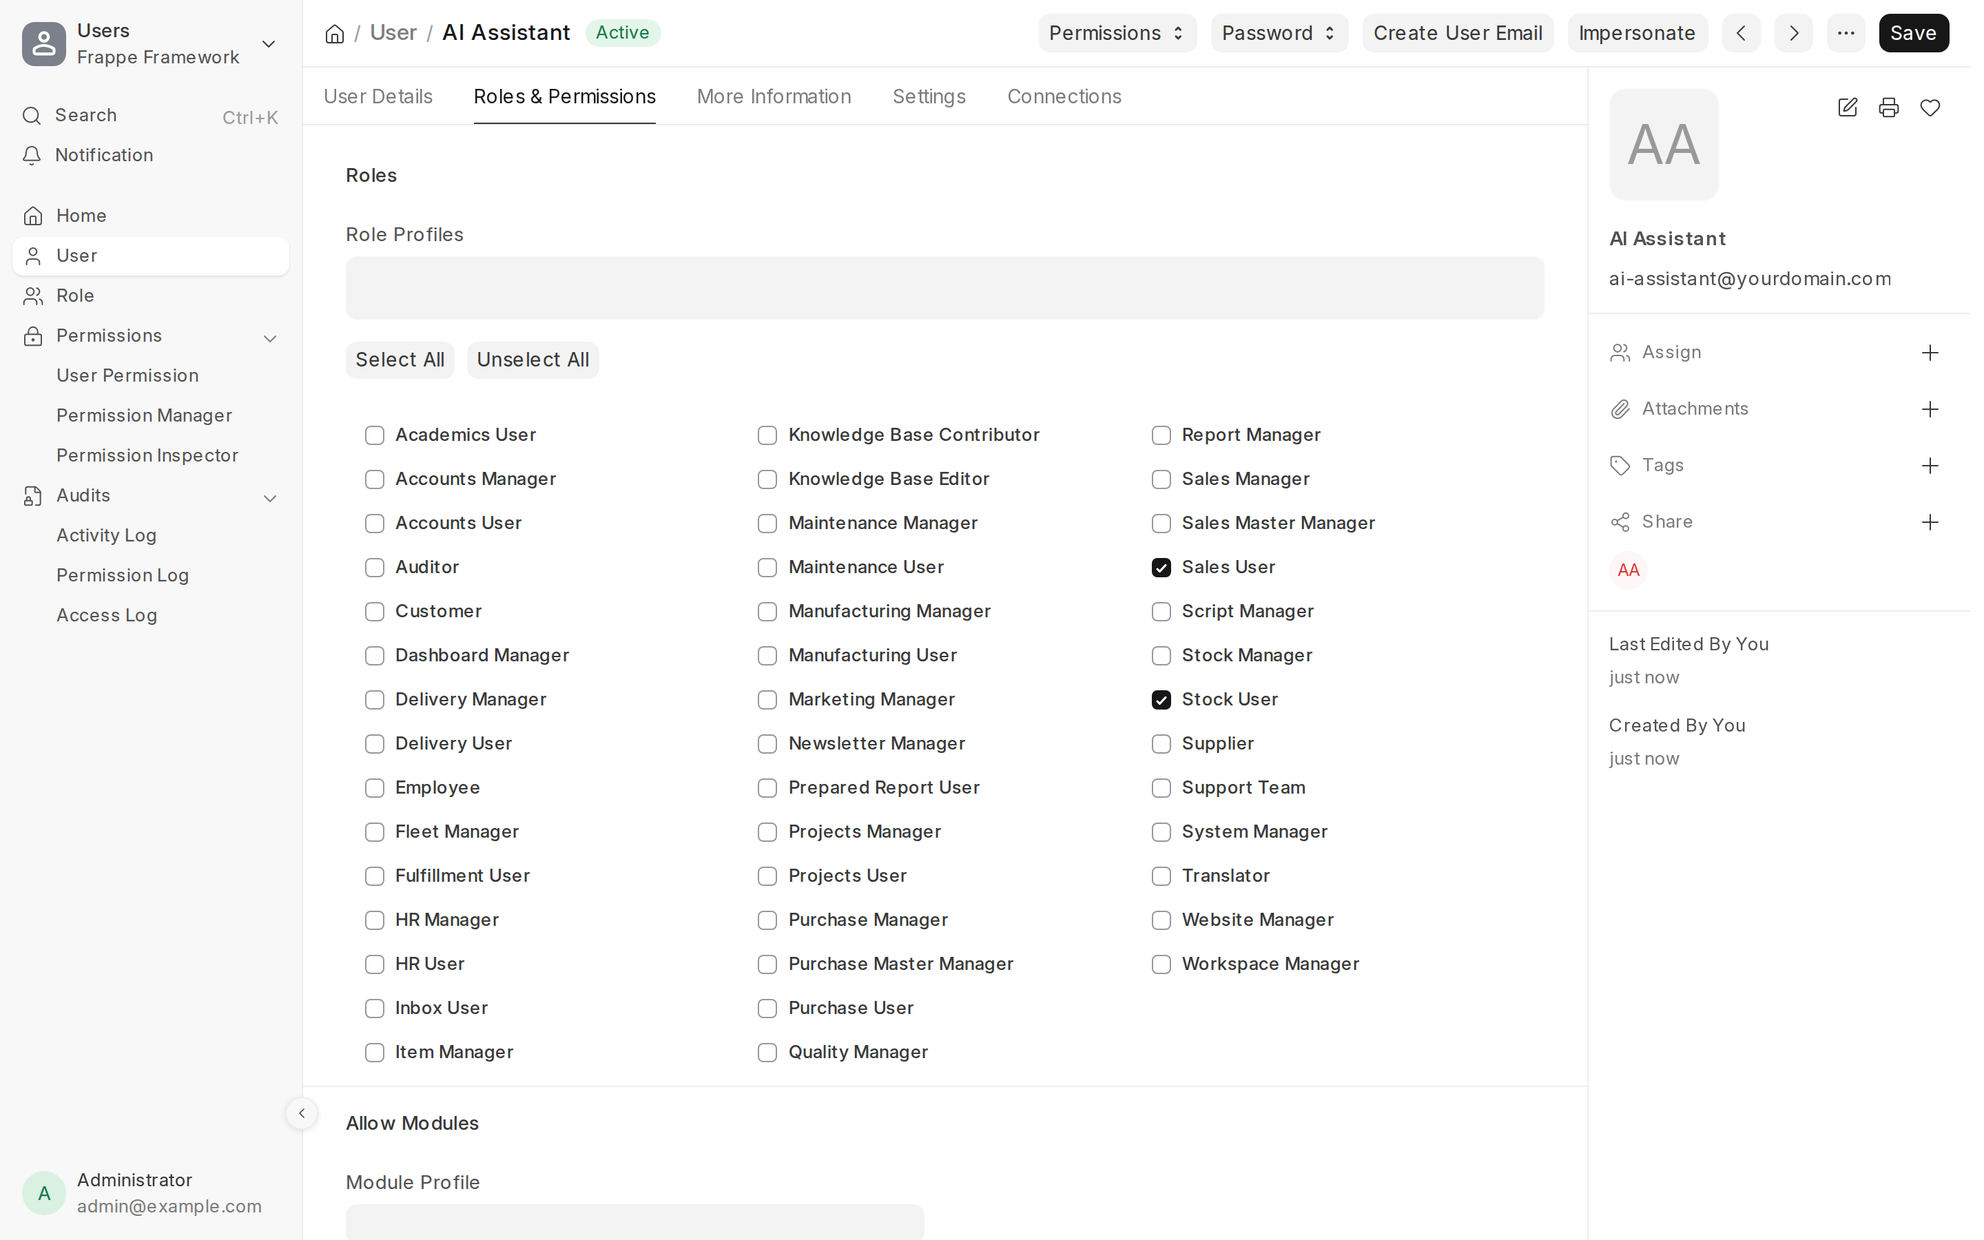Open User Permission in sidebar
1984x1240 pixels.
pos(128,375)
